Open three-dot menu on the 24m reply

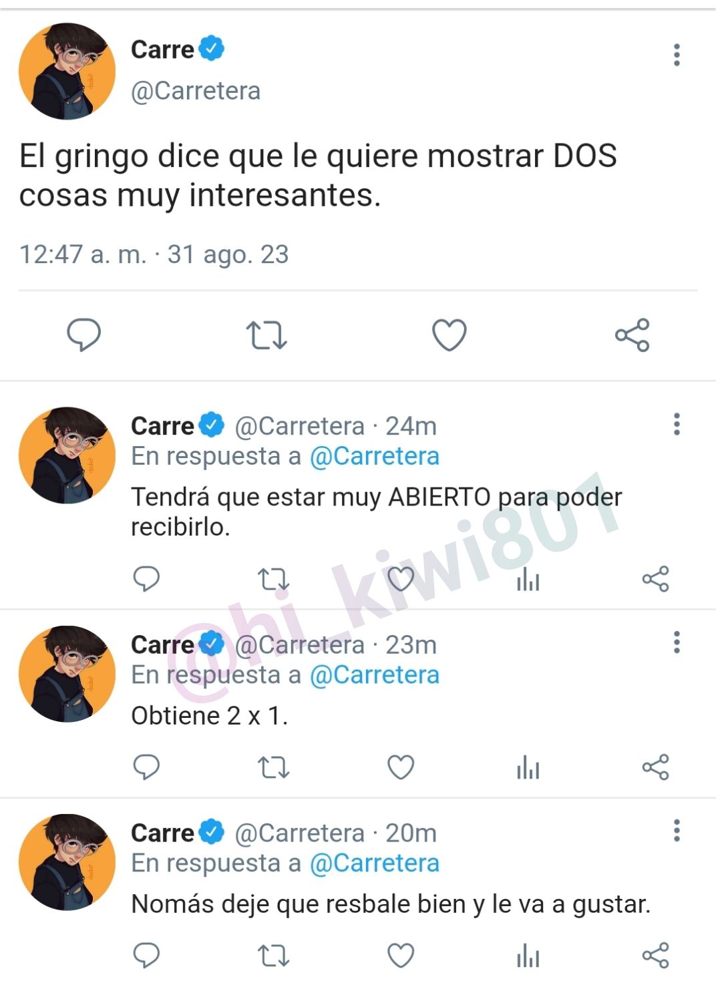tap(677, 424)
